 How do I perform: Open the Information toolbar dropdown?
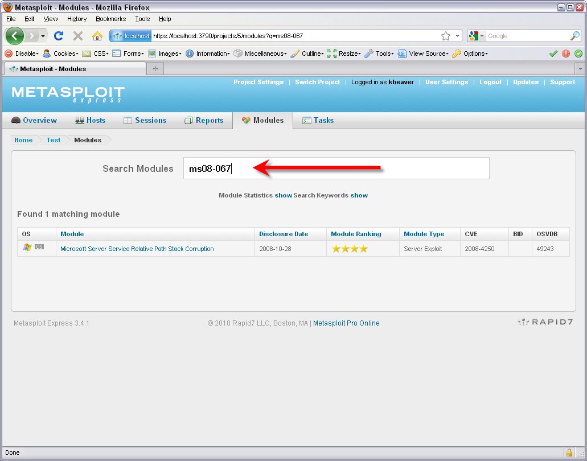(x=208, y=53)
